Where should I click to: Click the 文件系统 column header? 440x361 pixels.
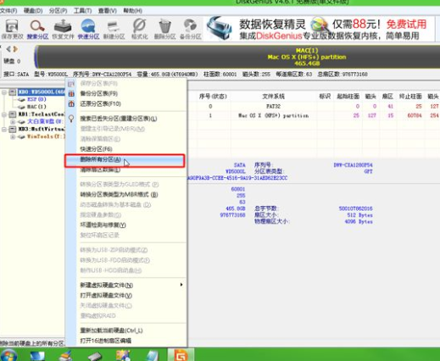[x=273, y=97]
